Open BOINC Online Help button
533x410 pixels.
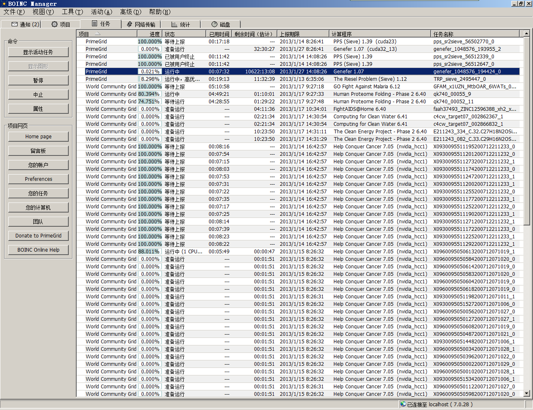pos(38,250)
